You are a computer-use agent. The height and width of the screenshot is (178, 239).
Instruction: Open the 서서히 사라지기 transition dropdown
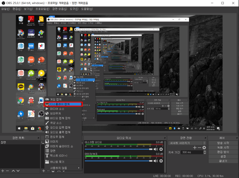187,143
